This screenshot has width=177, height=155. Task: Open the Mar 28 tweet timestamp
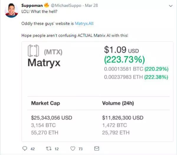click(x=92, y=6)
